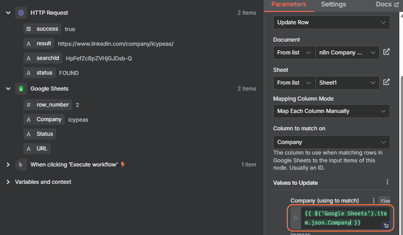Open Values to Update options menu
The image size is (403, 235).
pos(387,182)
